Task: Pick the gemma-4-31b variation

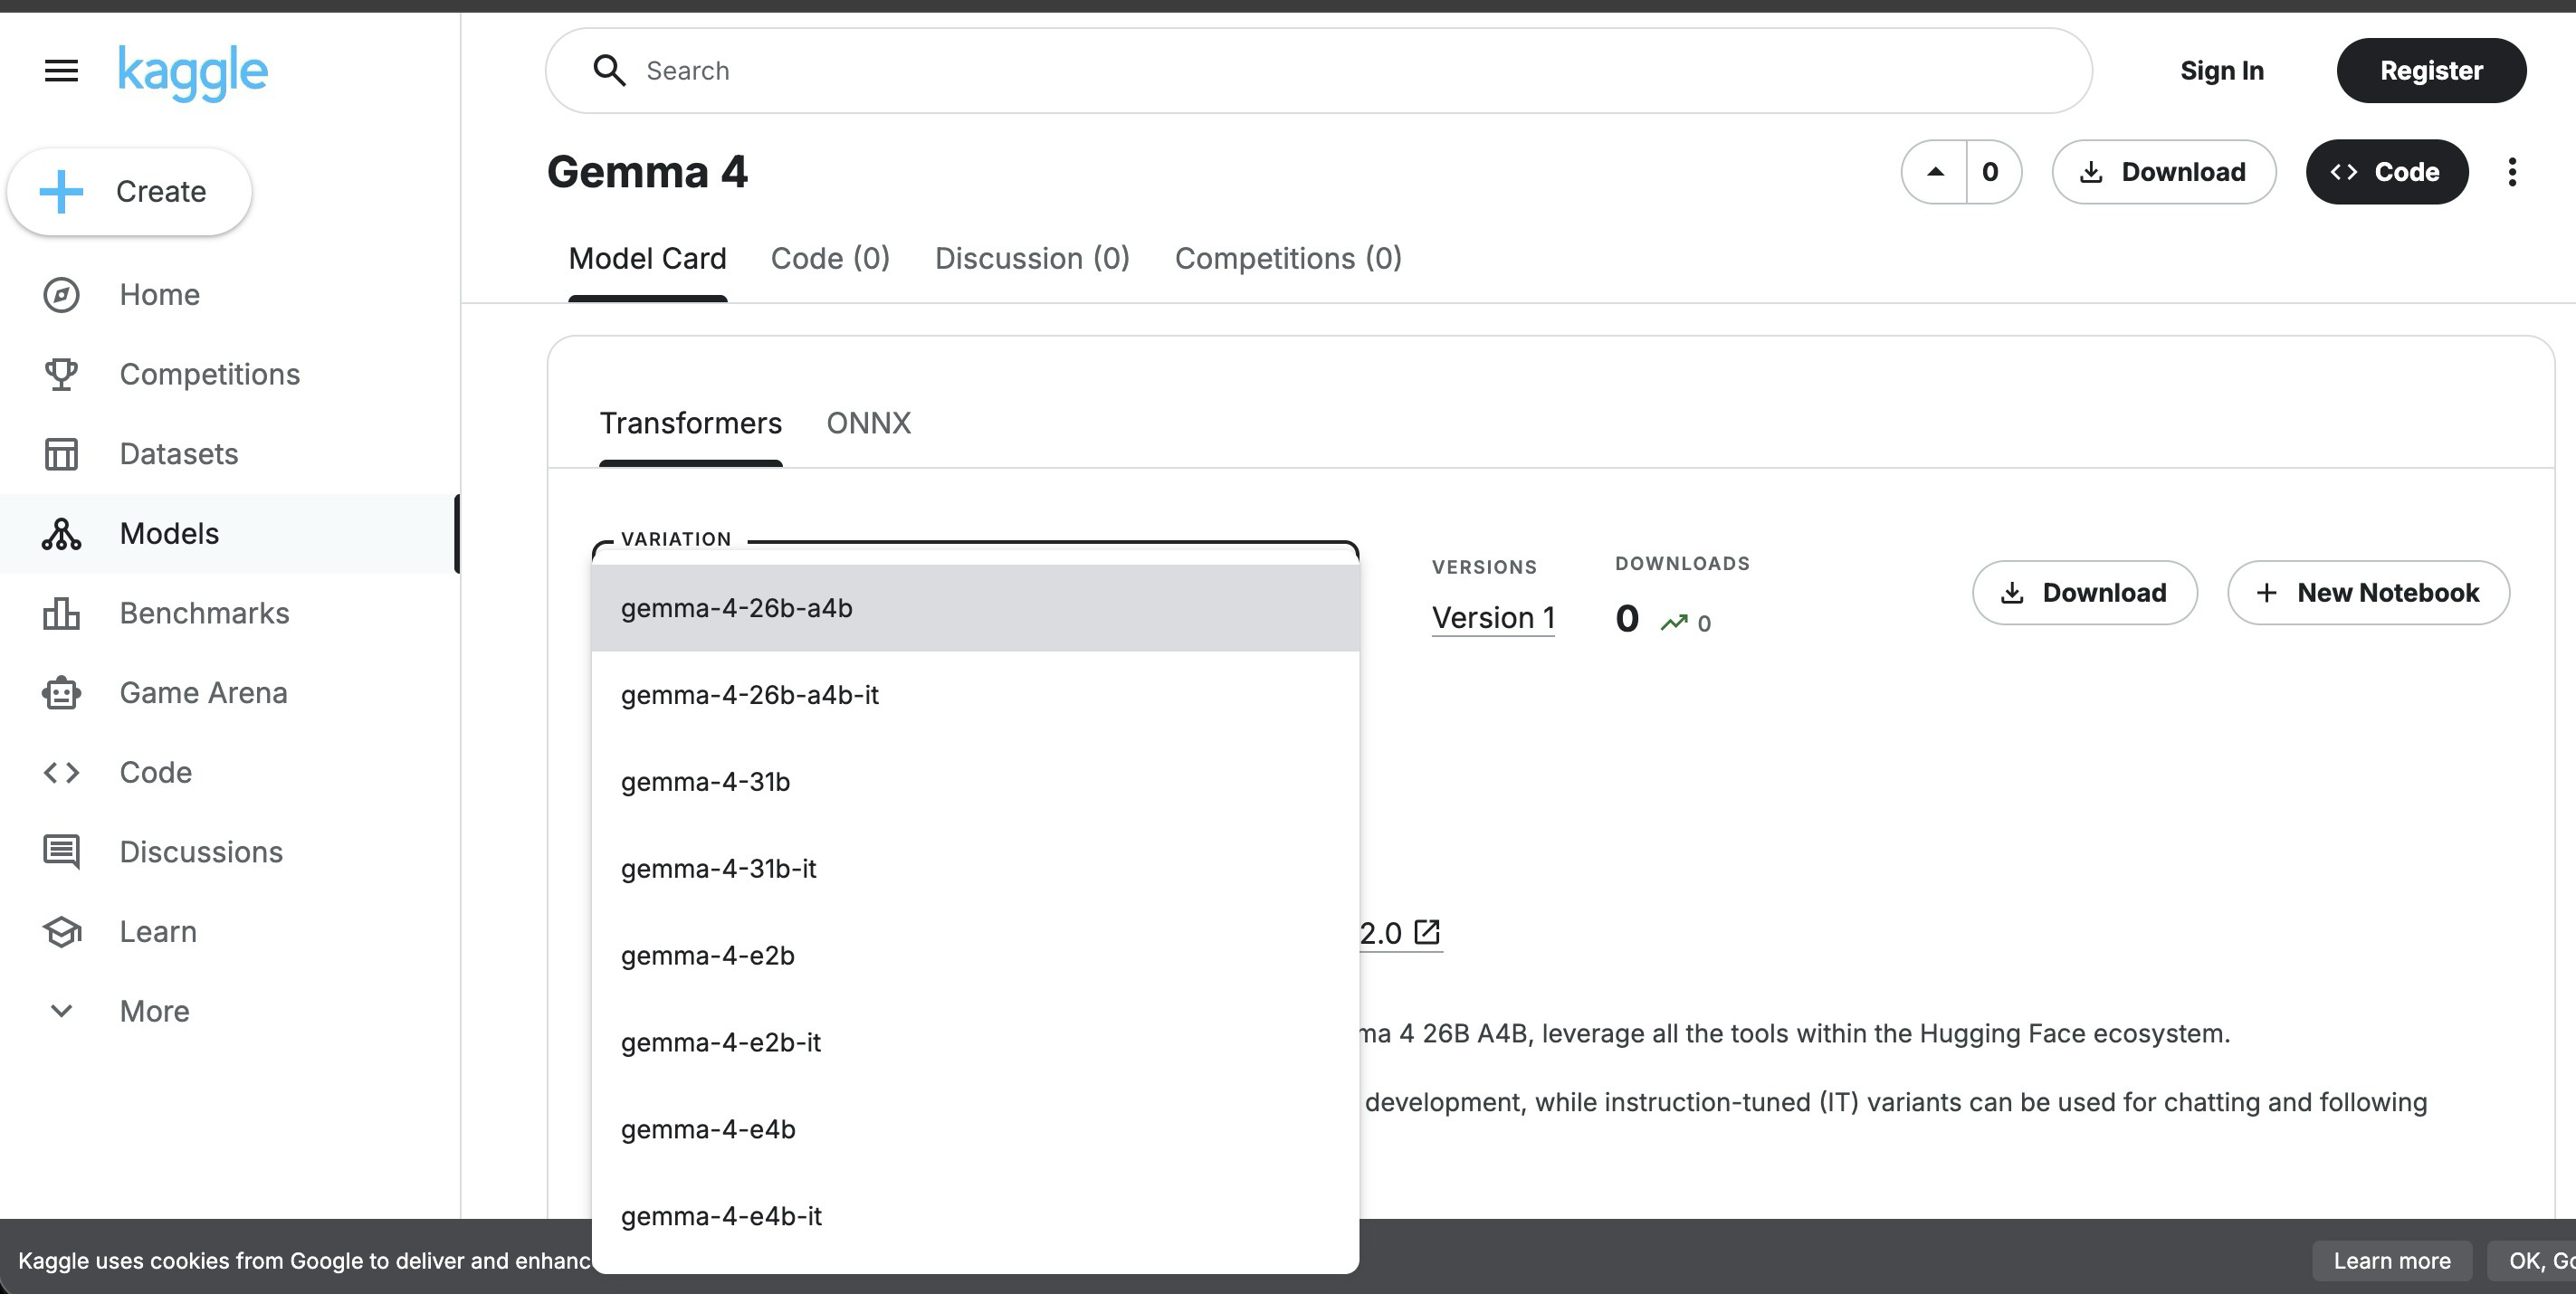Action: tap(975, 782)
